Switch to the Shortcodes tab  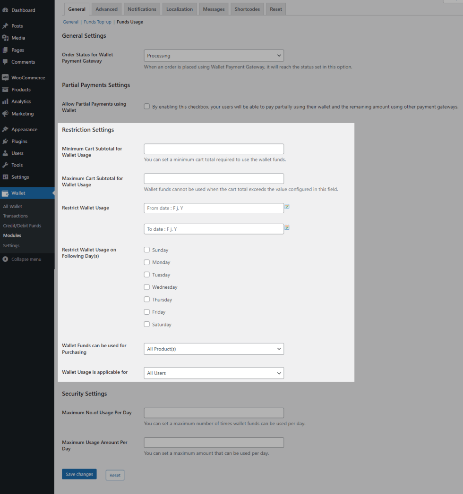247,9
